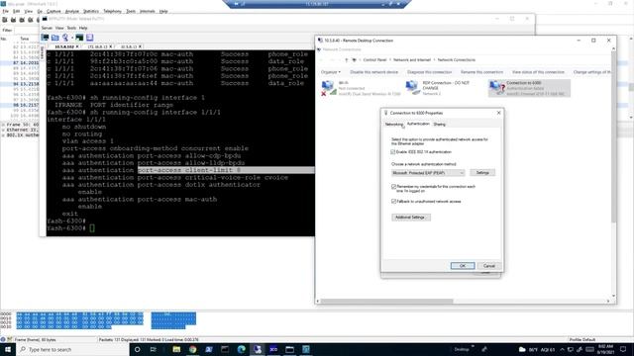Image resolution: width=634 pixels, height=356 pixels.
Task: Click the Control Panel breadcrumb
Action: click(374, 59)
